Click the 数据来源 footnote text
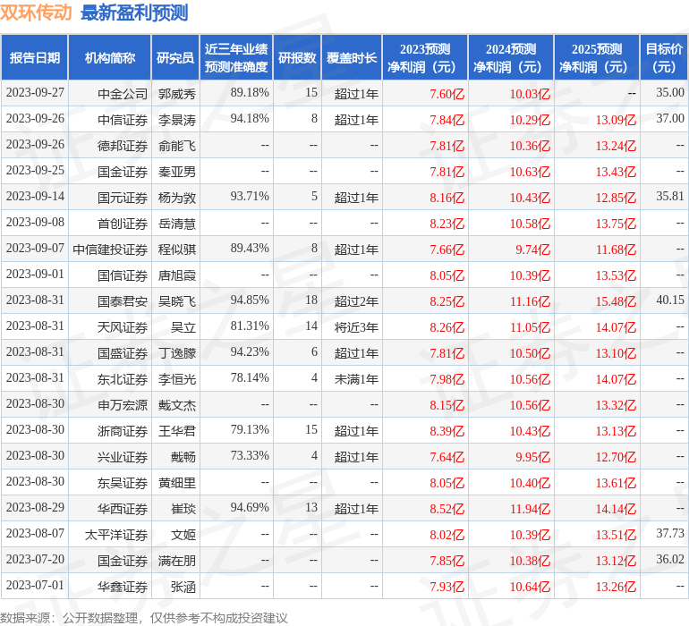This screenshot has height=626, width=689. click(x=144, y=618)
